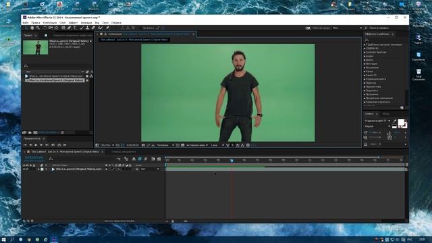432x243 pixels.
Task: Click the fill color swatch in Character panel
Action: click(401, 122)
